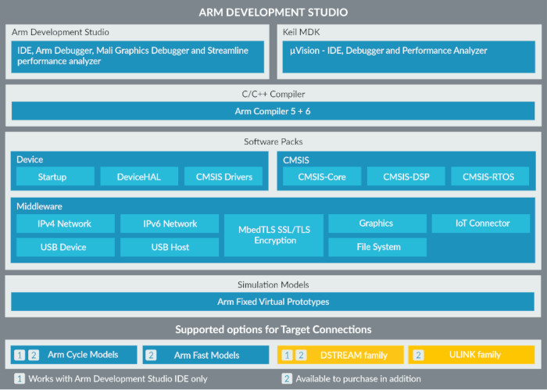Screen dimensions: 547x390
Task: Select the Graphics middleware block
Action: point(377,224)
